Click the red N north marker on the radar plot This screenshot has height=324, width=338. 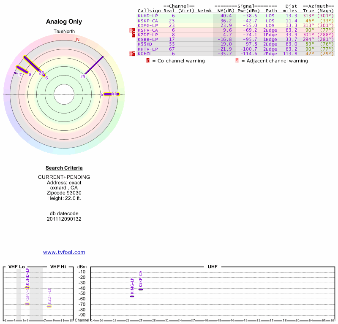click(78, 40)
